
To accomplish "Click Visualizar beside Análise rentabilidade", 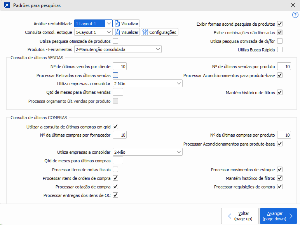I will pos(127,24).
